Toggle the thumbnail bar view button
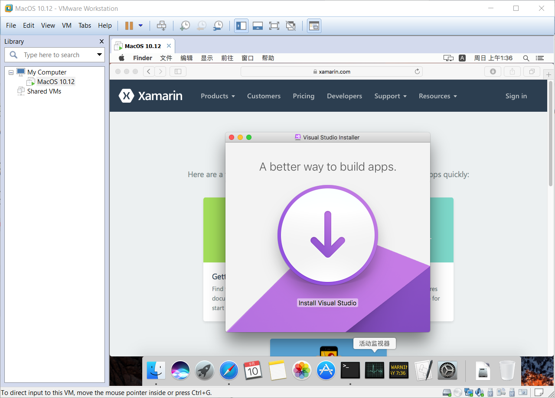The width and height of the screenshot is (555, 398). pyautogui.click(x=258, y=26)
